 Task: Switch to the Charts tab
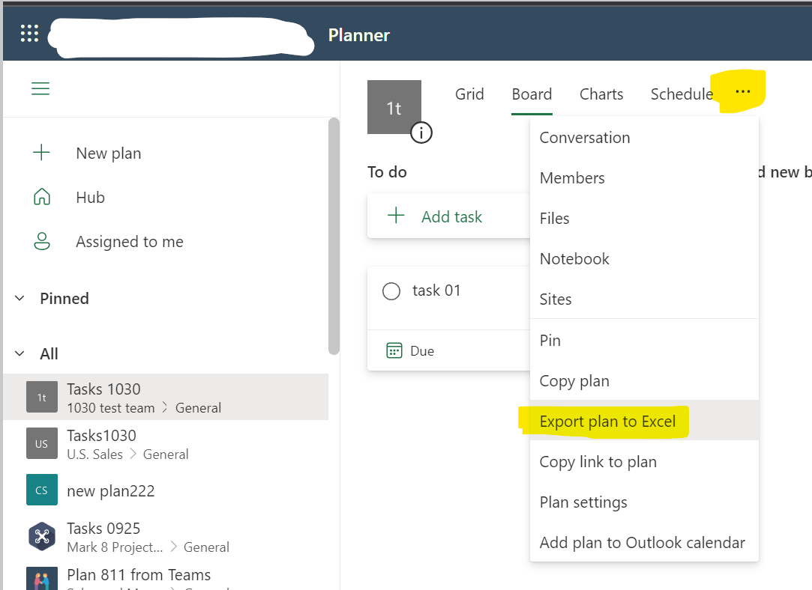[601, 94]
